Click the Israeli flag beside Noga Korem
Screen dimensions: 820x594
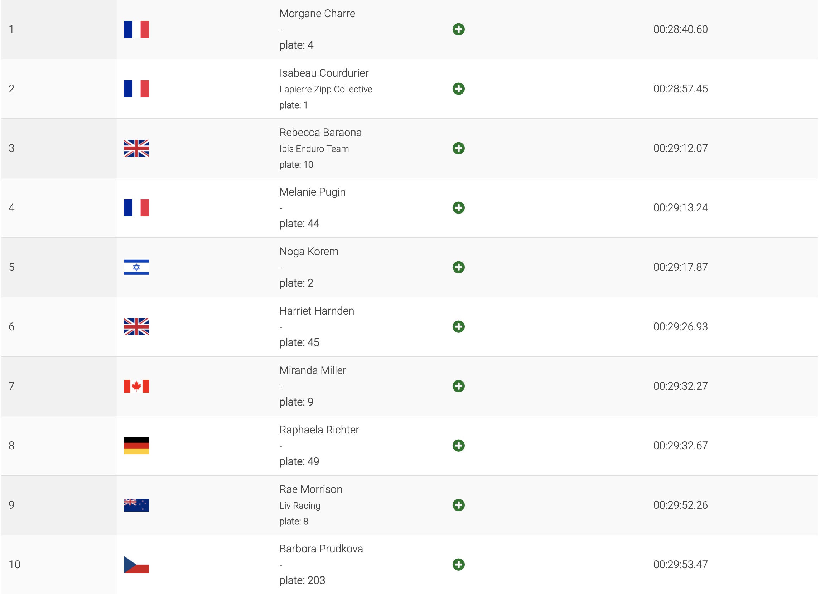136,267
